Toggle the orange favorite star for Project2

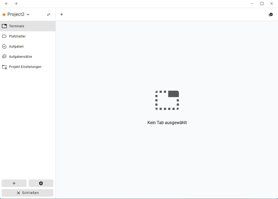[x=4, y=14]
